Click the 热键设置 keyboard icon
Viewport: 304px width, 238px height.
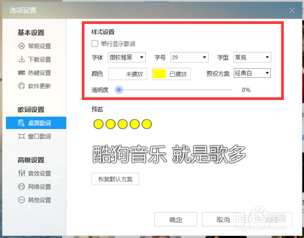coord(22,73)
